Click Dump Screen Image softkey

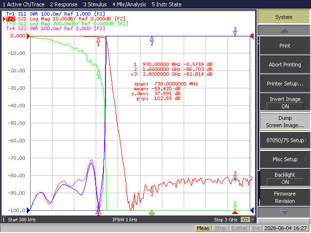(285, 121)
